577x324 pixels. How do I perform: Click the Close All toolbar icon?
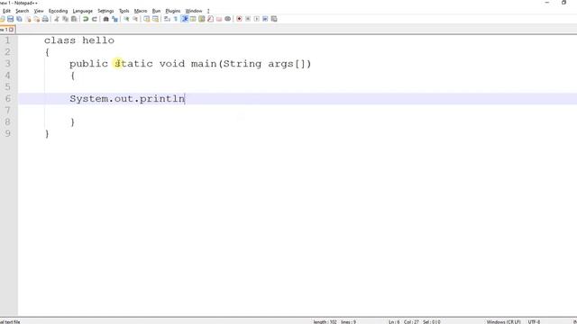pyautogui.click(x=37, y=19)
